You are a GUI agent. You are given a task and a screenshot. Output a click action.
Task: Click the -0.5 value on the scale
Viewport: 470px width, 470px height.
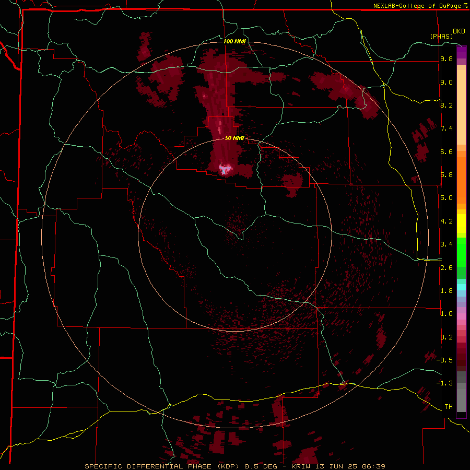[x=444, y=360]
